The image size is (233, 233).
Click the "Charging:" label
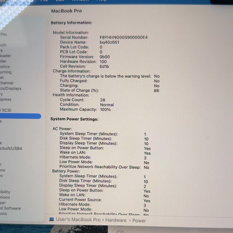(x=69, y=86)
